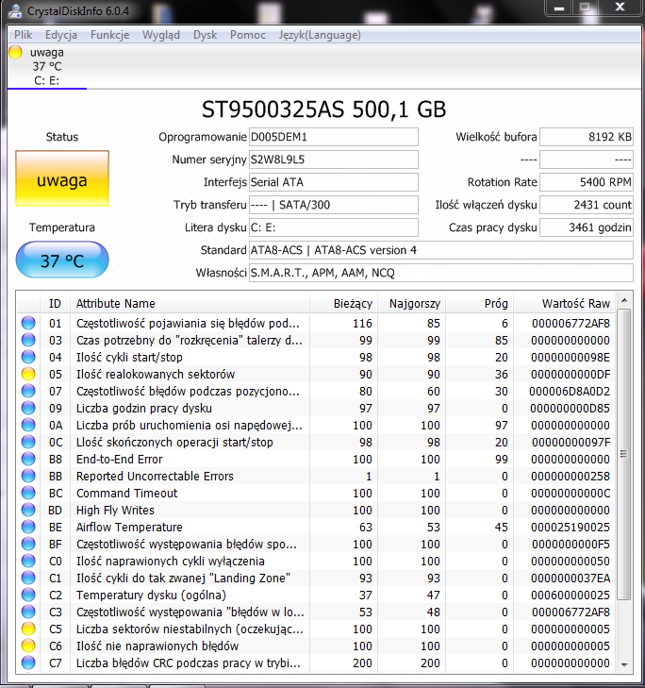Click status icon for Reported Uncorrectable Errors
Viewport: 645px width, 688px height.
pos(28,476)
